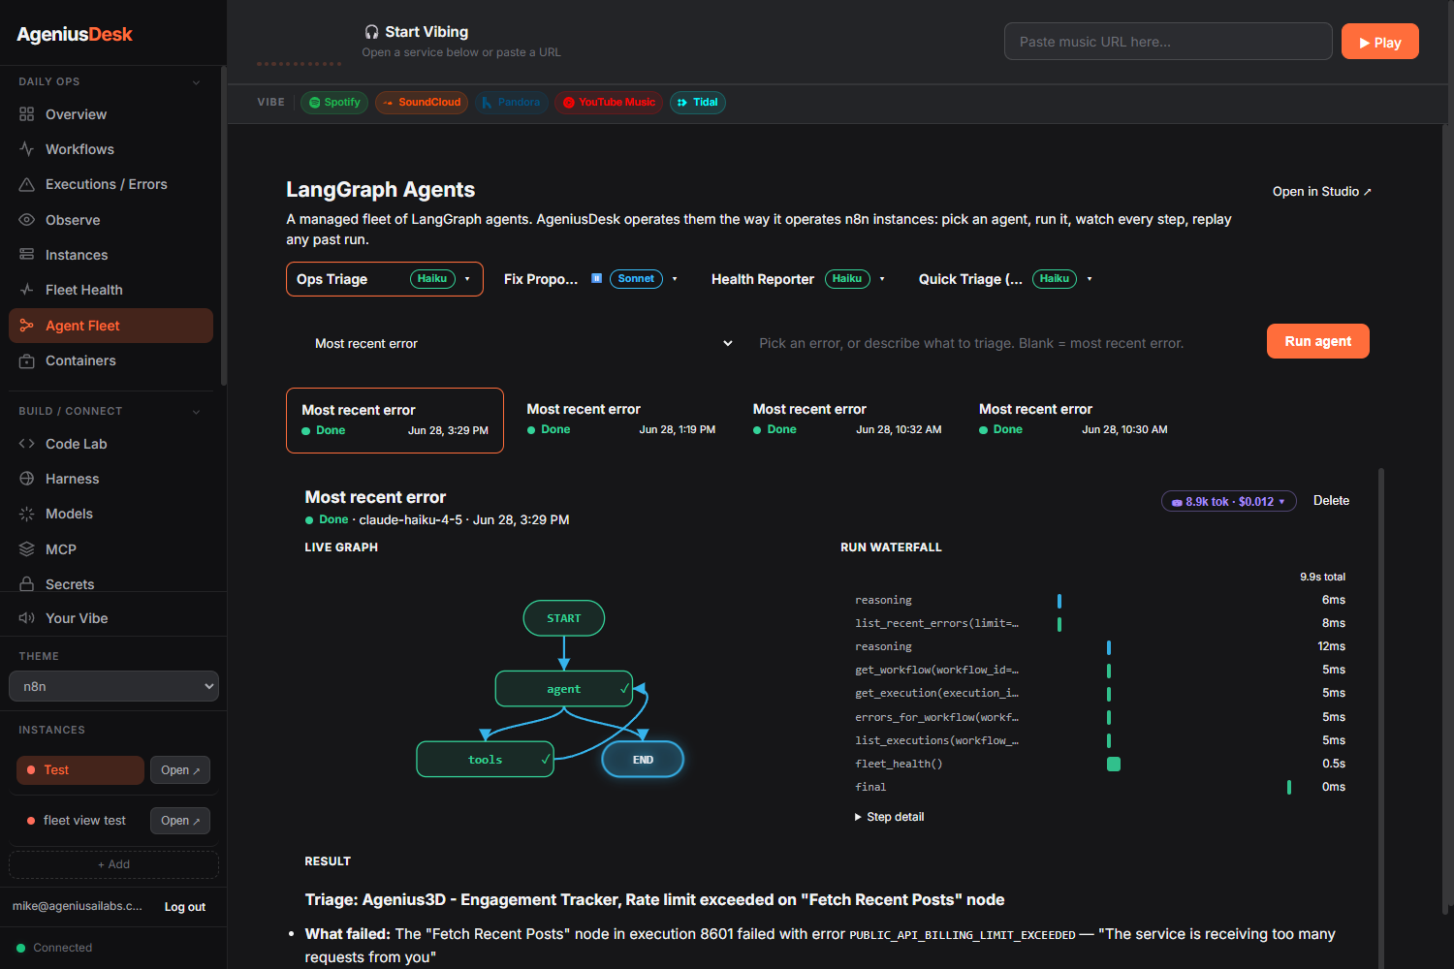Click the Spotify logo icon

[x=314, y=103]
